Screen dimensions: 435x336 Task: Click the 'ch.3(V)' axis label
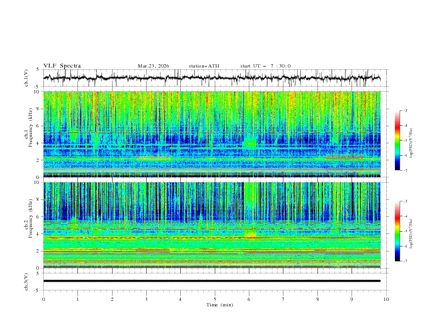pos(26,282)
